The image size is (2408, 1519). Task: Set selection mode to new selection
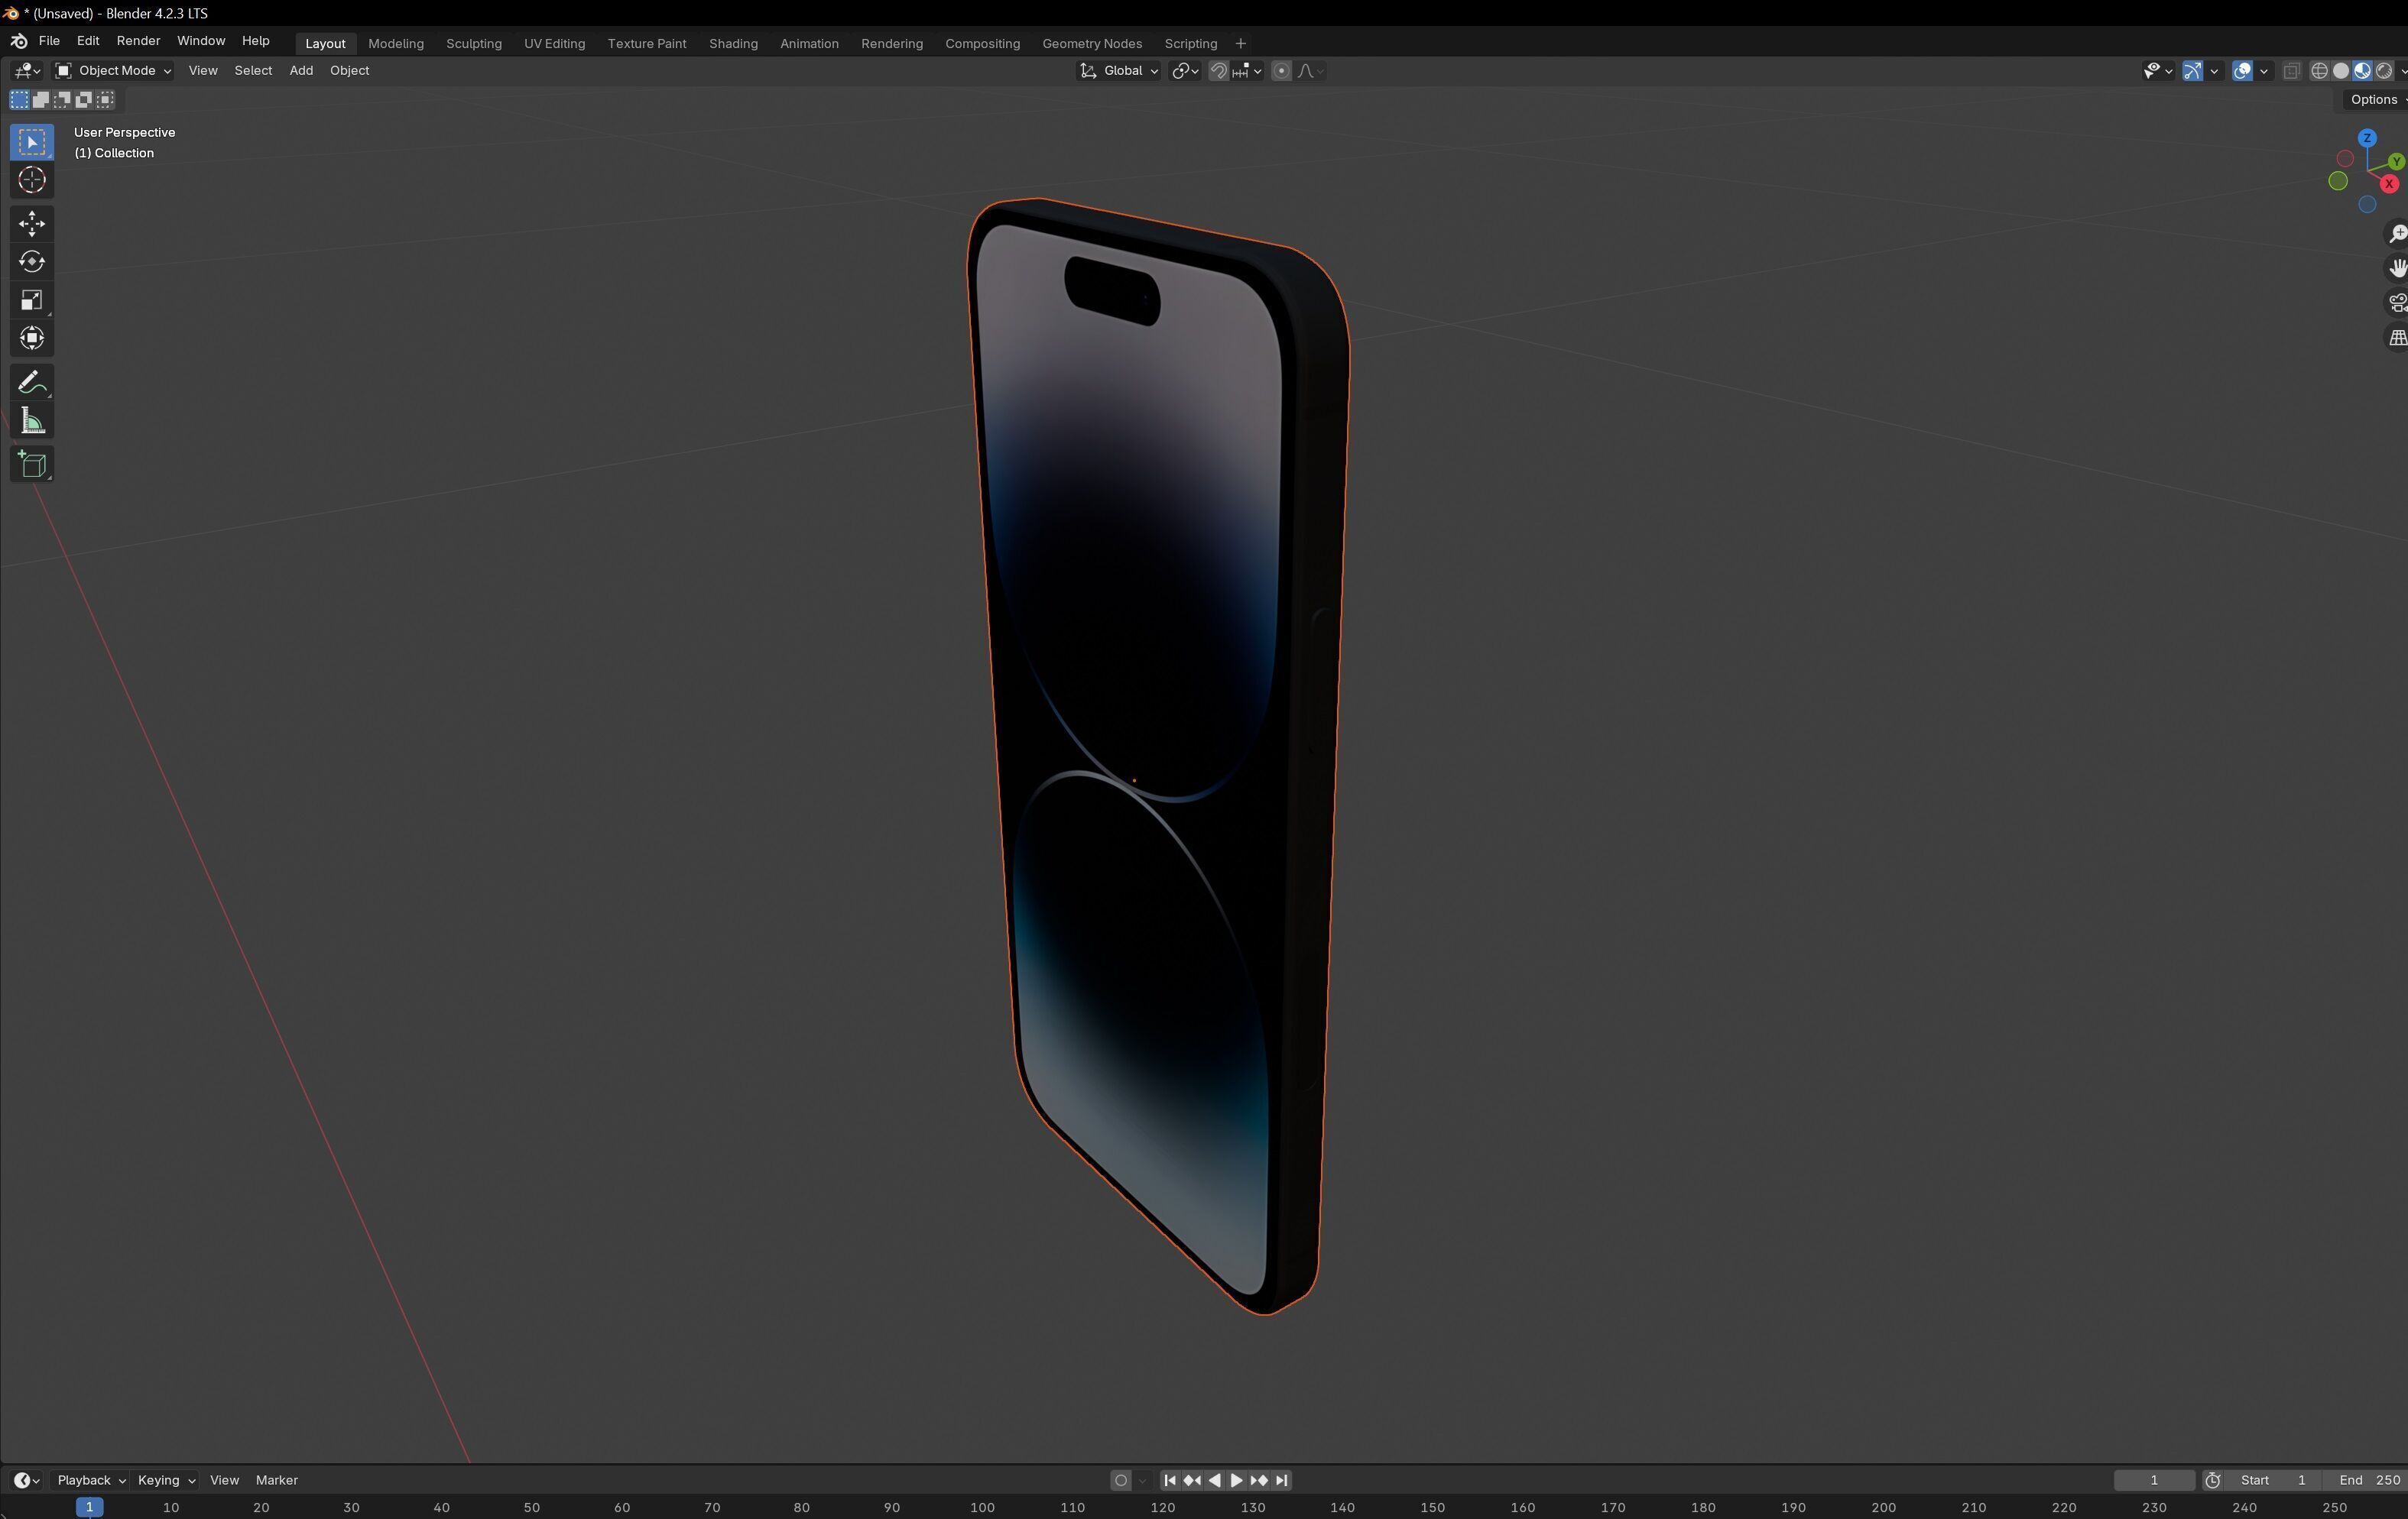19,99
